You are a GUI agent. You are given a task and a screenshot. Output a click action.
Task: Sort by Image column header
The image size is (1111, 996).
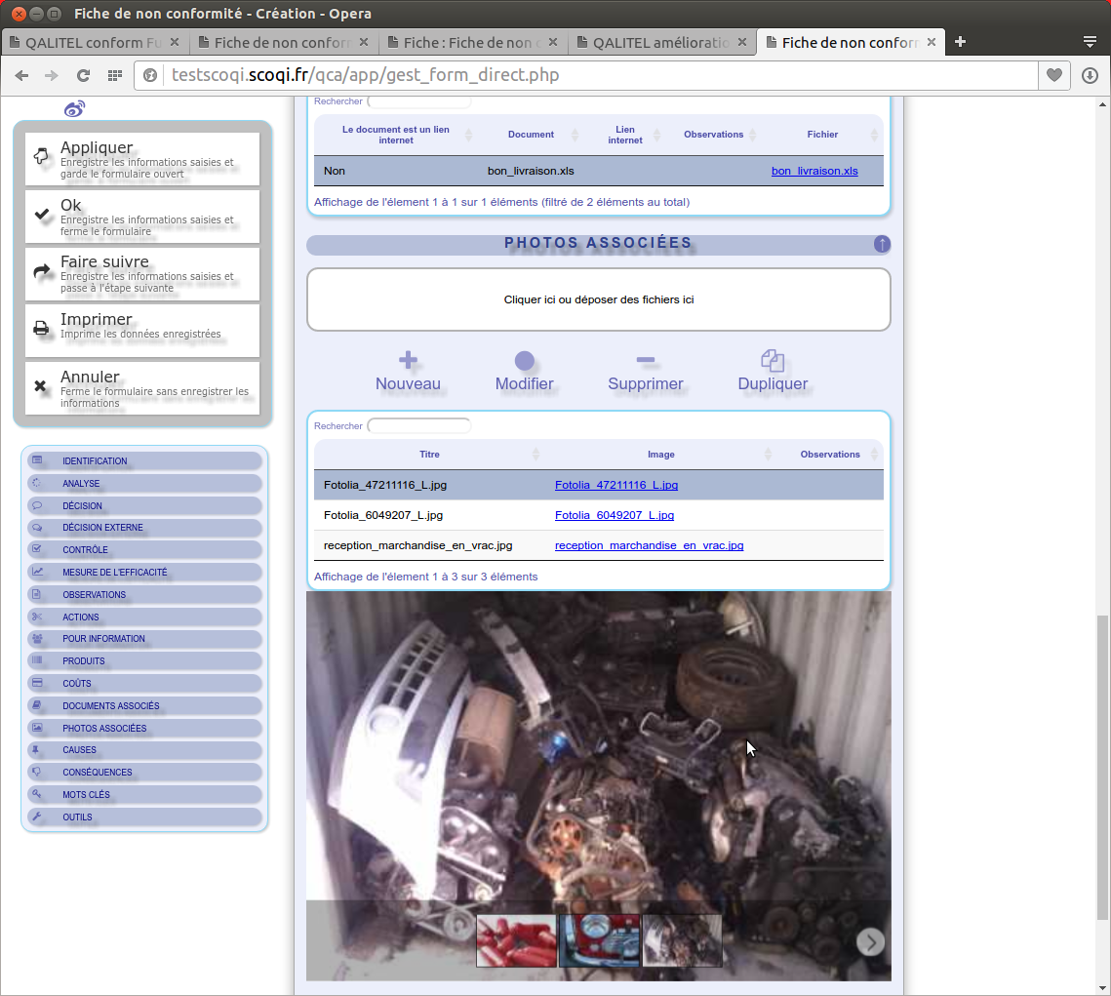tap(661, 454)
